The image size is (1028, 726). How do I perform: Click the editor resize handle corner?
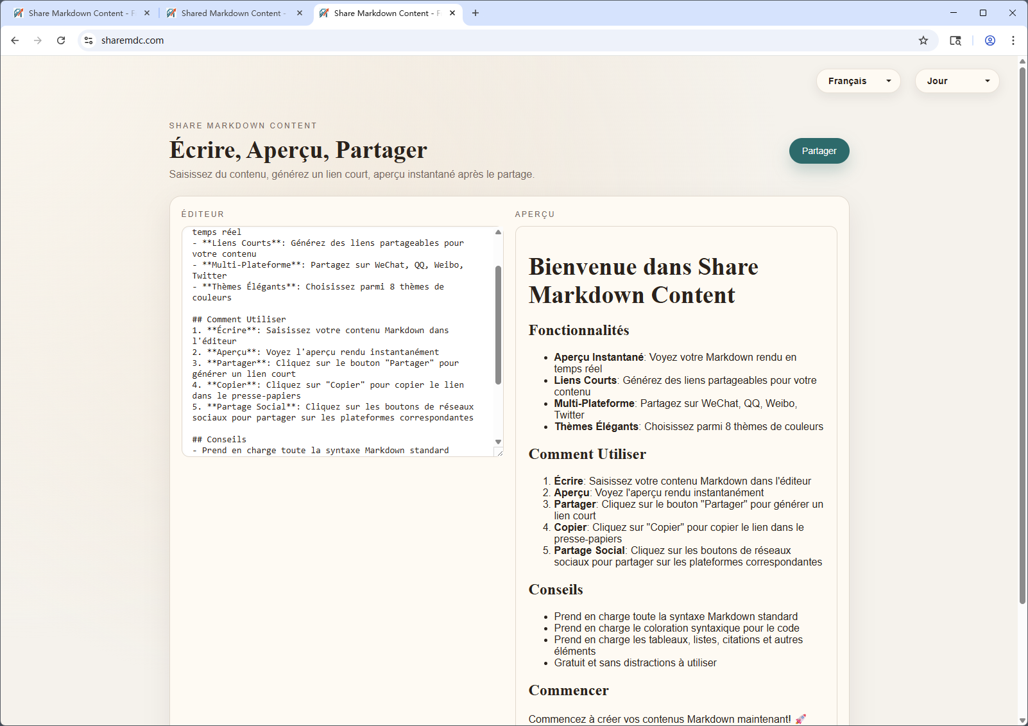[499, 453]
